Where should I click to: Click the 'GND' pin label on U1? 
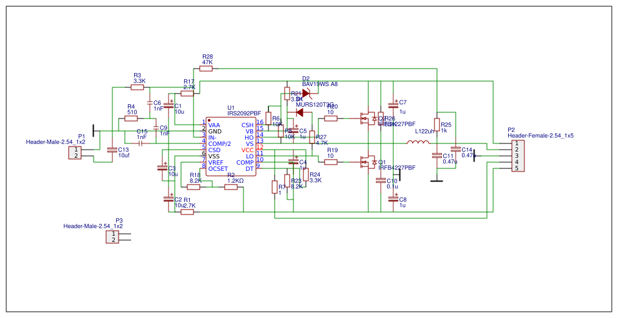click(x=215, y=132)
